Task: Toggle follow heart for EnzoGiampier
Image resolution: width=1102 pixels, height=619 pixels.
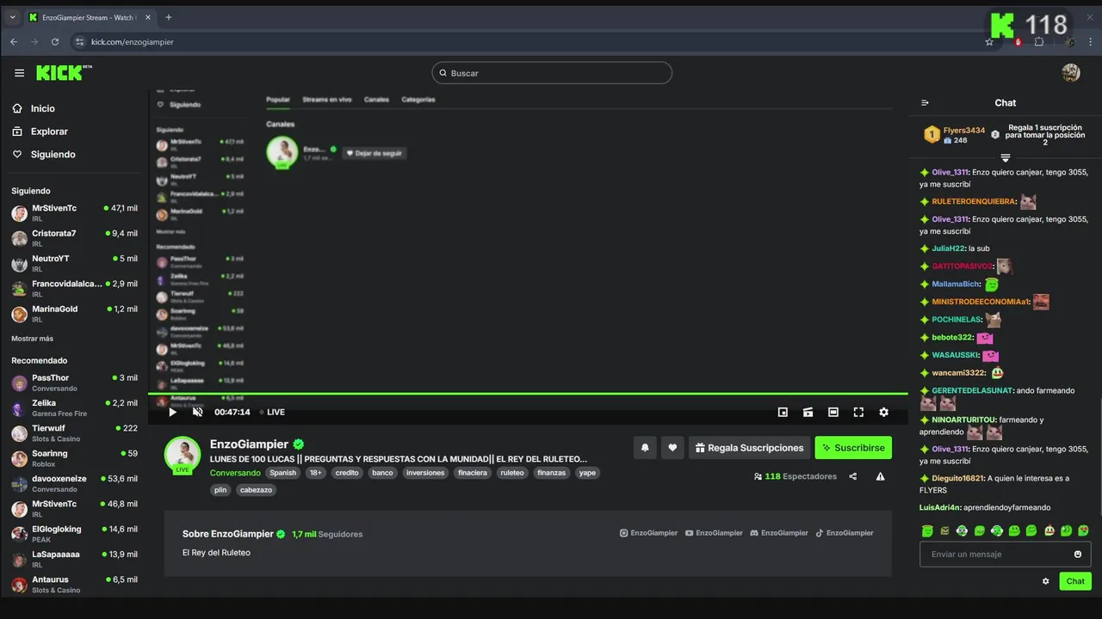Action: pos(672,447)
